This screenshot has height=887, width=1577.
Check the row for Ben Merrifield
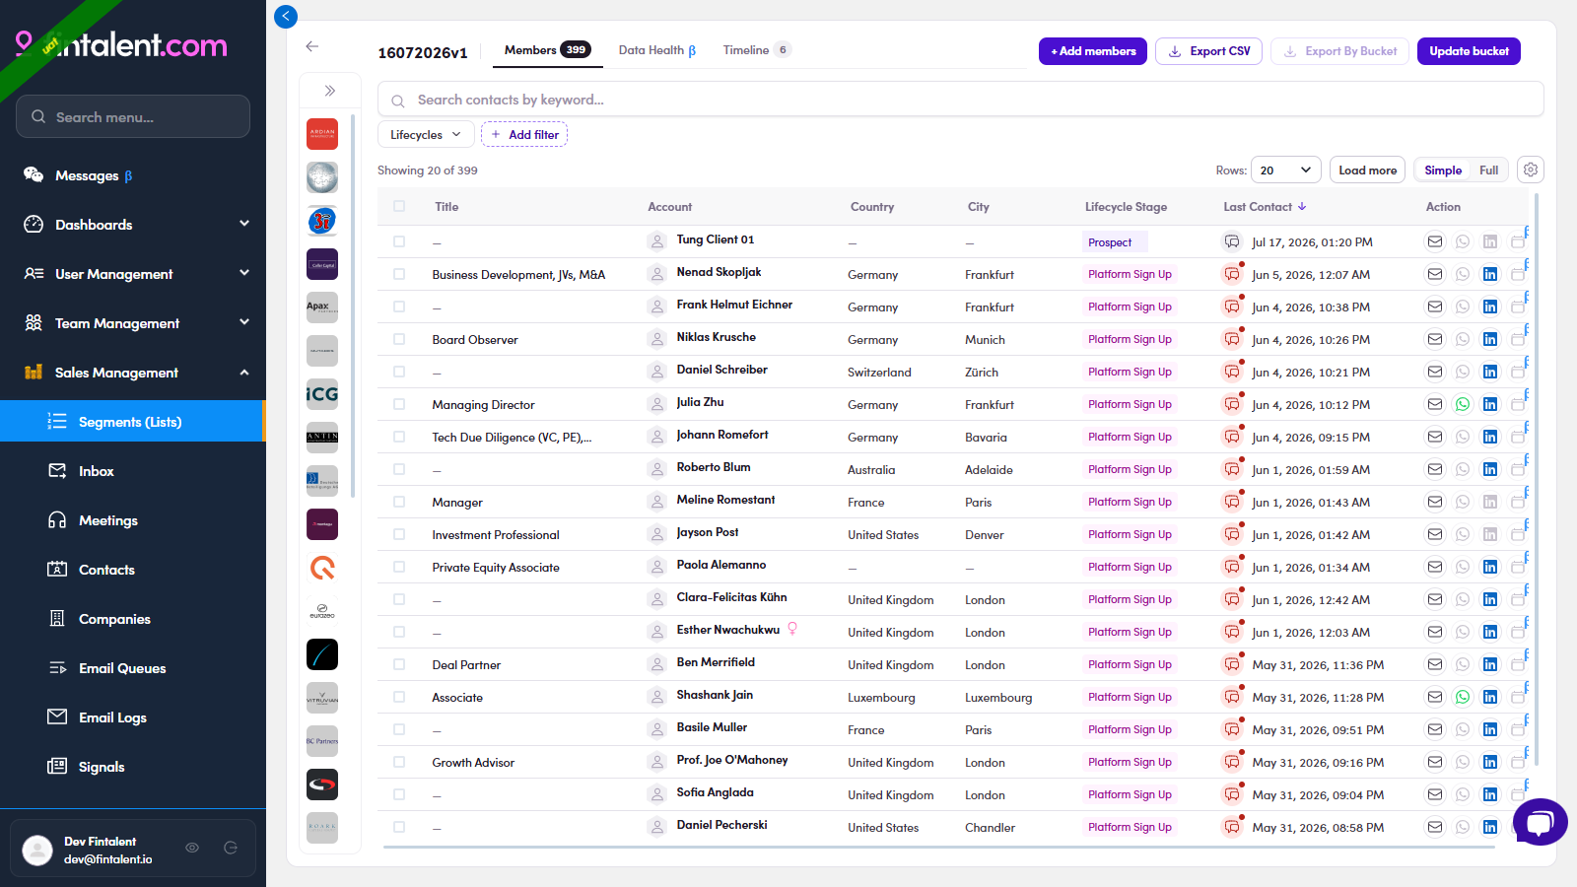pyautogui.click(x=399, y=664)
